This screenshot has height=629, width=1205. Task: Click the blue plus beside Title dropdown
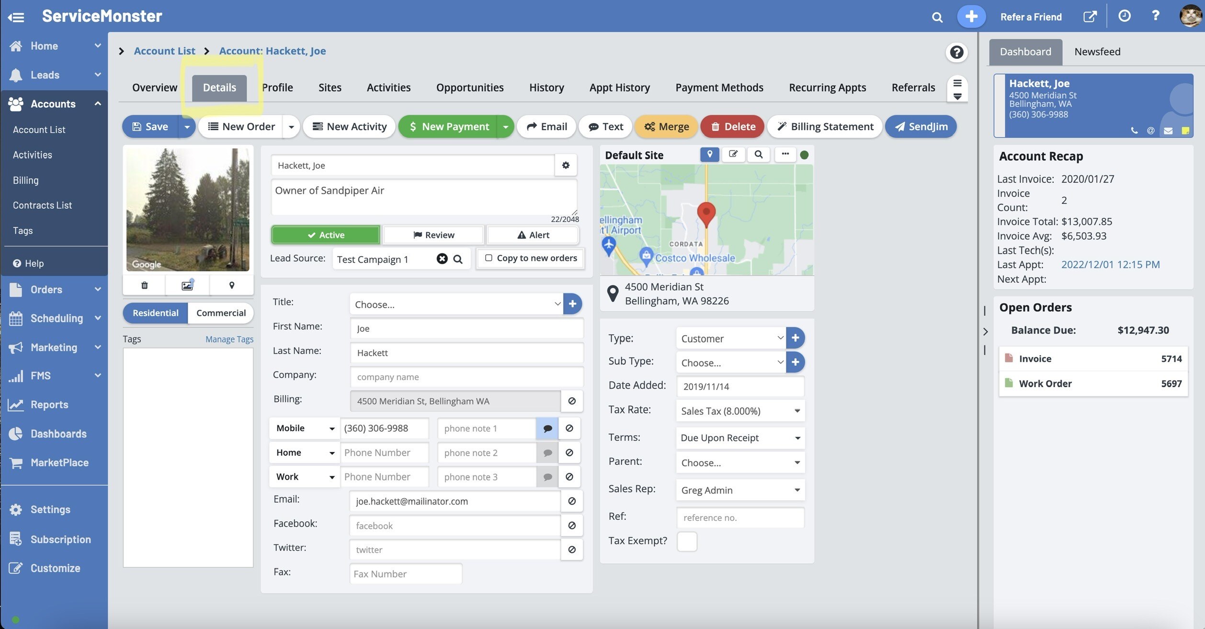572,304
